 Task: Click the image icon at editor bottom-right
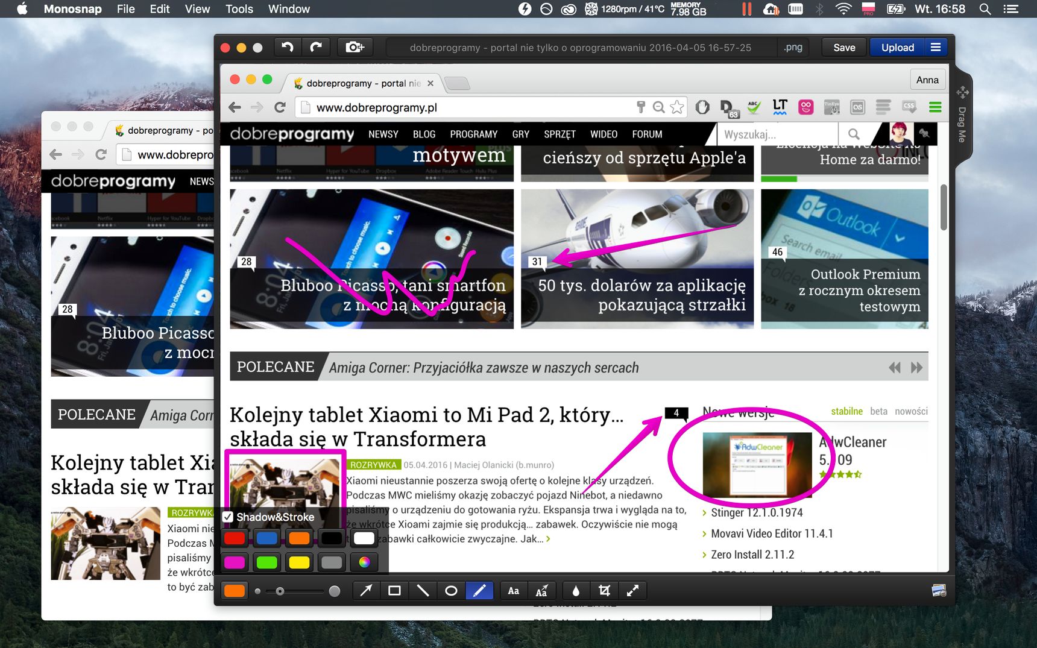tap(939, 591)
